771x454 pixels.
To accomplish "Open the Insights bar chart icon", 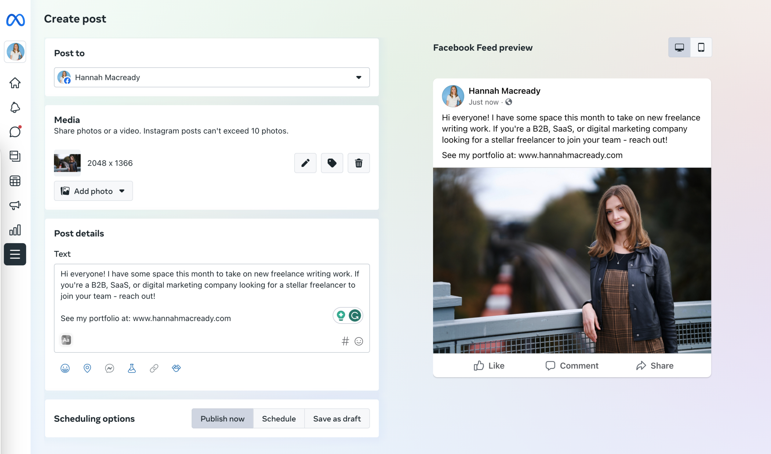I will coord(15,230).
